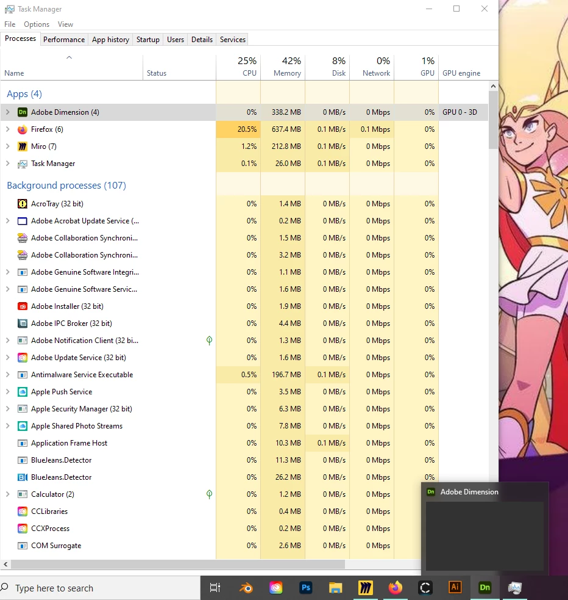Image resolution: width=568 pixels, height=600 pixels.
Task: Sort processes by CPU column
Action: [238, 67]
